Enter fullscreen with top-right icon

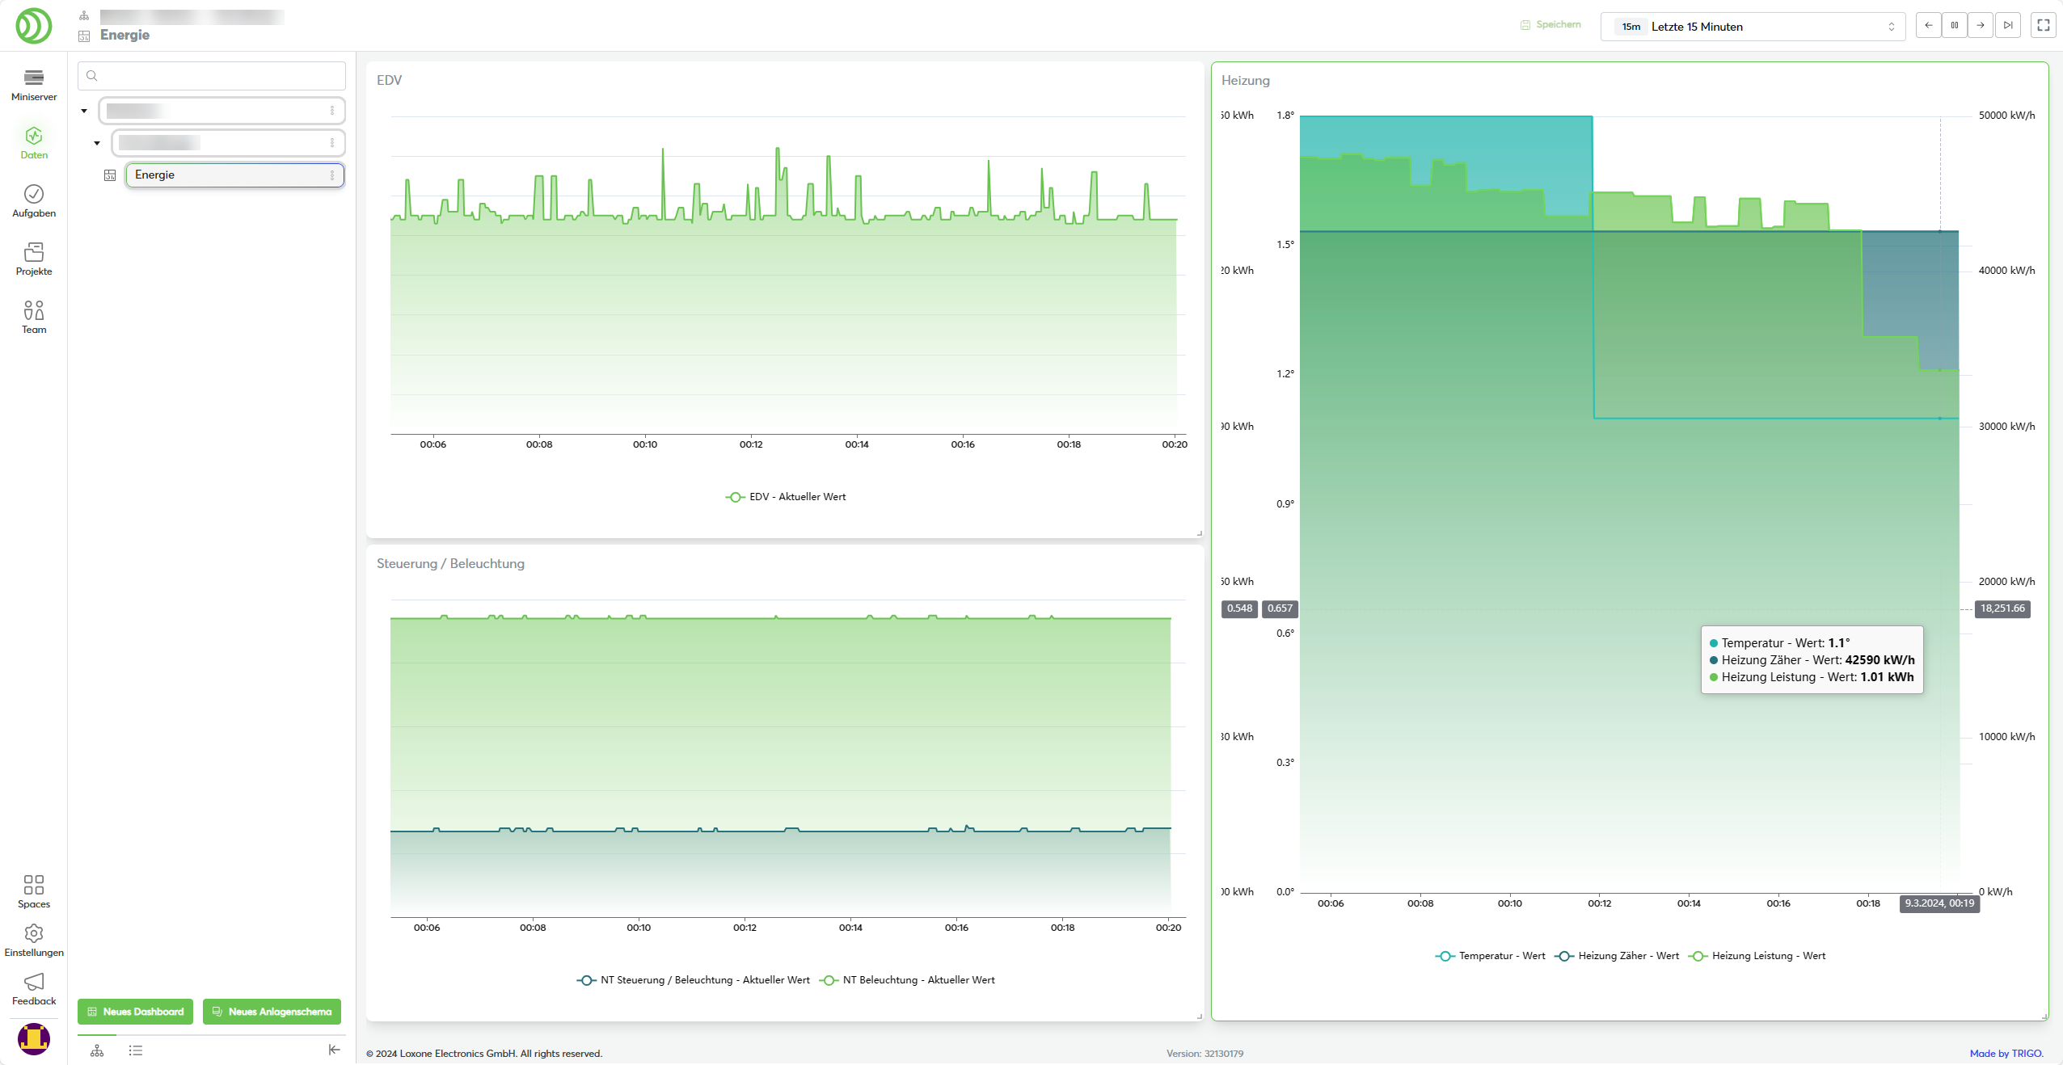pyautogui.click(x=2043, y=26)
